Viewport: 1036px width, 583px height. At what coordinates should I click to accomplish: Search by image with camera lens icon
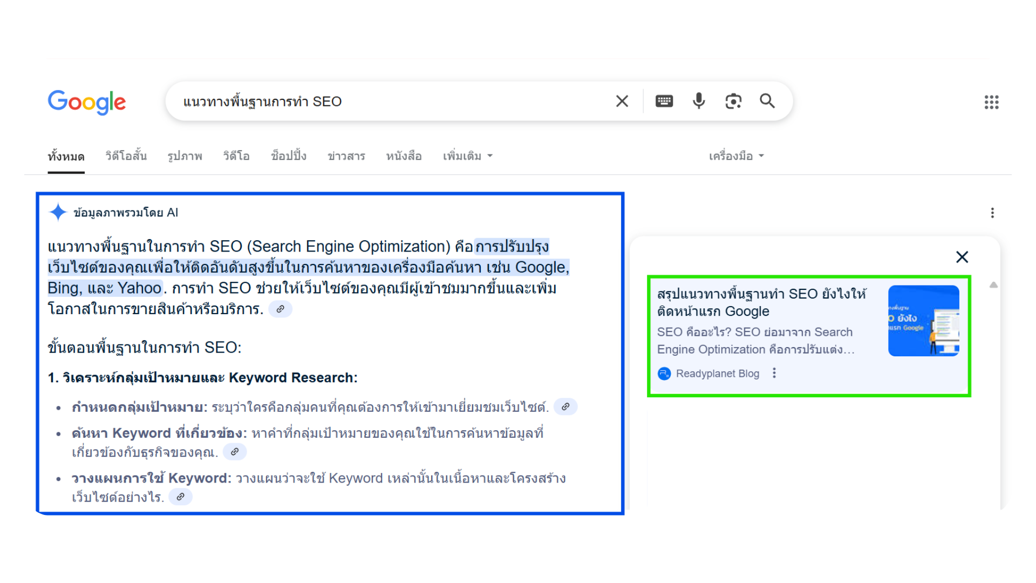click(733, 101)
